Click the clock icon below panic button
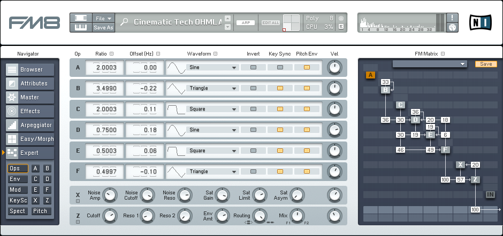 click(452, 28)
